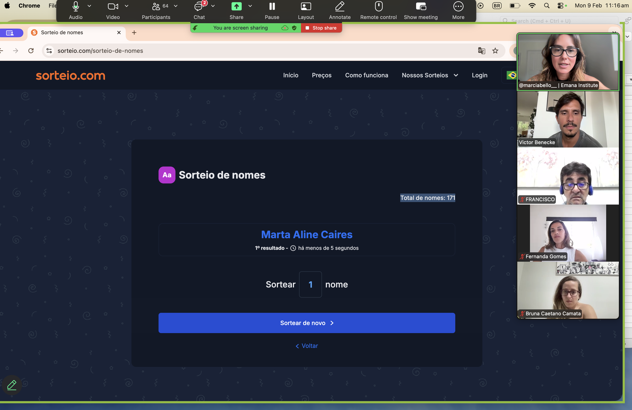Click the translate page icon in address bar
Screen dimensions: 632x410
[481, 51]
